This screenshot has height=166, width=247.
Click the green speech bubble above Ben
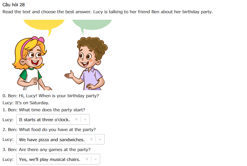coord(92,25)
